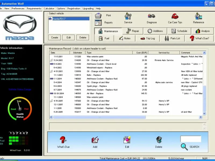Open the Parts List tab
The image size is (215, 161).
point(172,38)
